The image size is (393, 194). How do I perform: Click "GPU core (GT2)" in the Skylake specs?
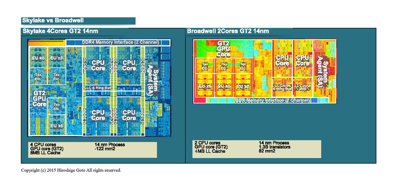click(x=47, y=148)
